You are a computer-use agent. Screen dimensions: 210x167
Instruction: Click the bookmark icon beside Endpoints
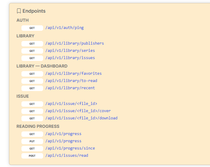(x=19, y=11)
